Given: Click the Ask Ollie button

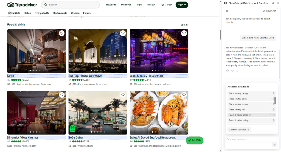Looking at the screenshot, I should tap(195, 140).
